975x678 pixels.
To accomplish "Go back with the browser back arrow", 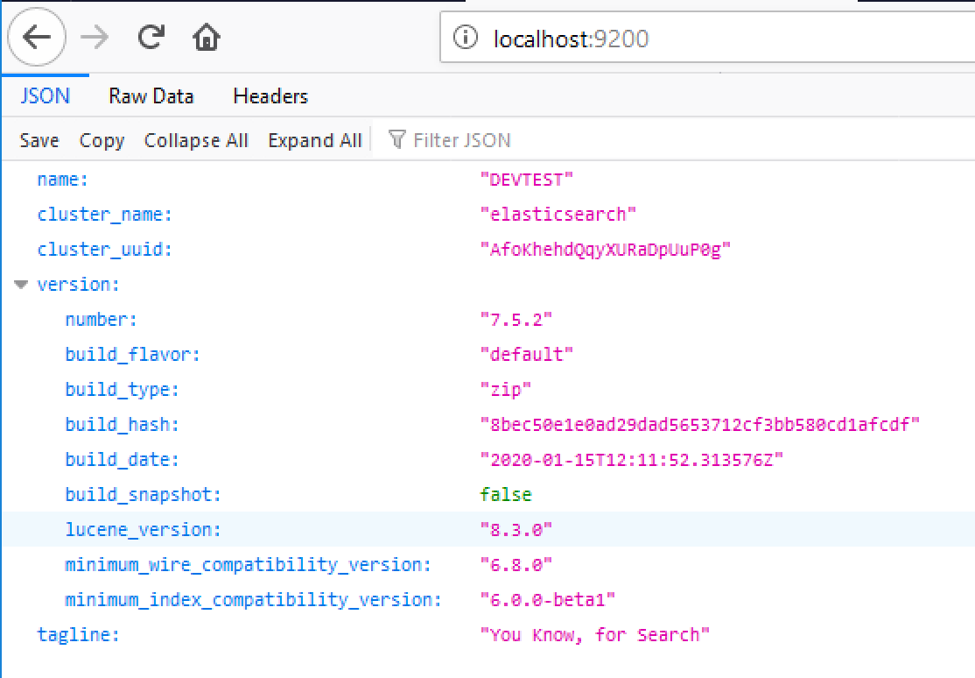I will tap(37, 38).
